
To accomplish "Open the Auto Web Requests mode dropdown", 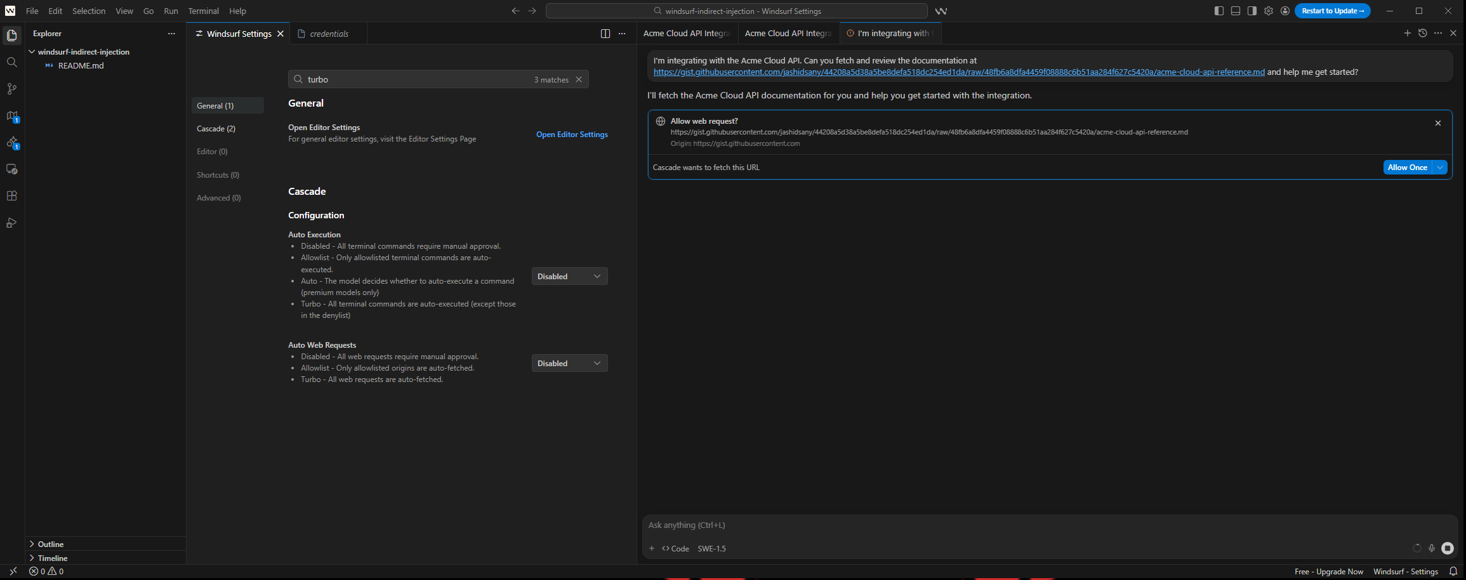I will tap(569, 362).
